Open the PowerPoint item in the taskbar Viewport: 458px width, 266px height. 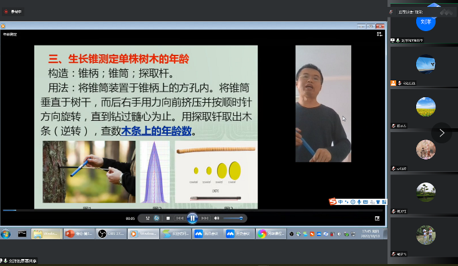[x=78, y=234]
